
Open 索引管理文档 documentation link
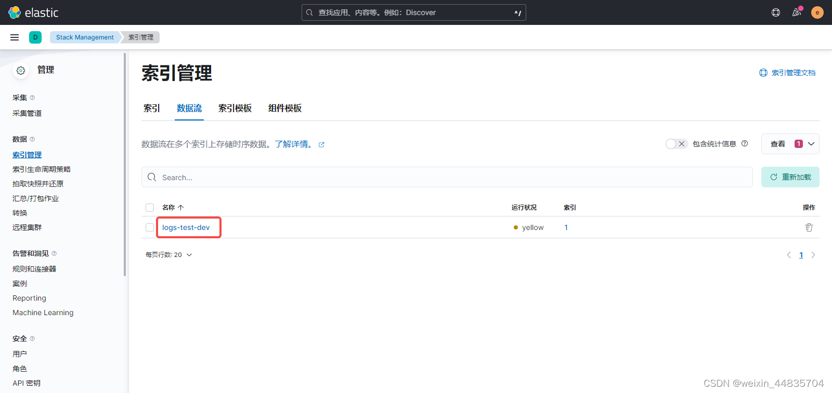tap(787, 73)
